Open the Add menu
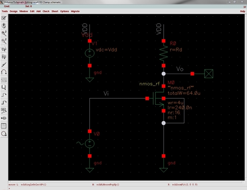247x190 pixels. 38,11
